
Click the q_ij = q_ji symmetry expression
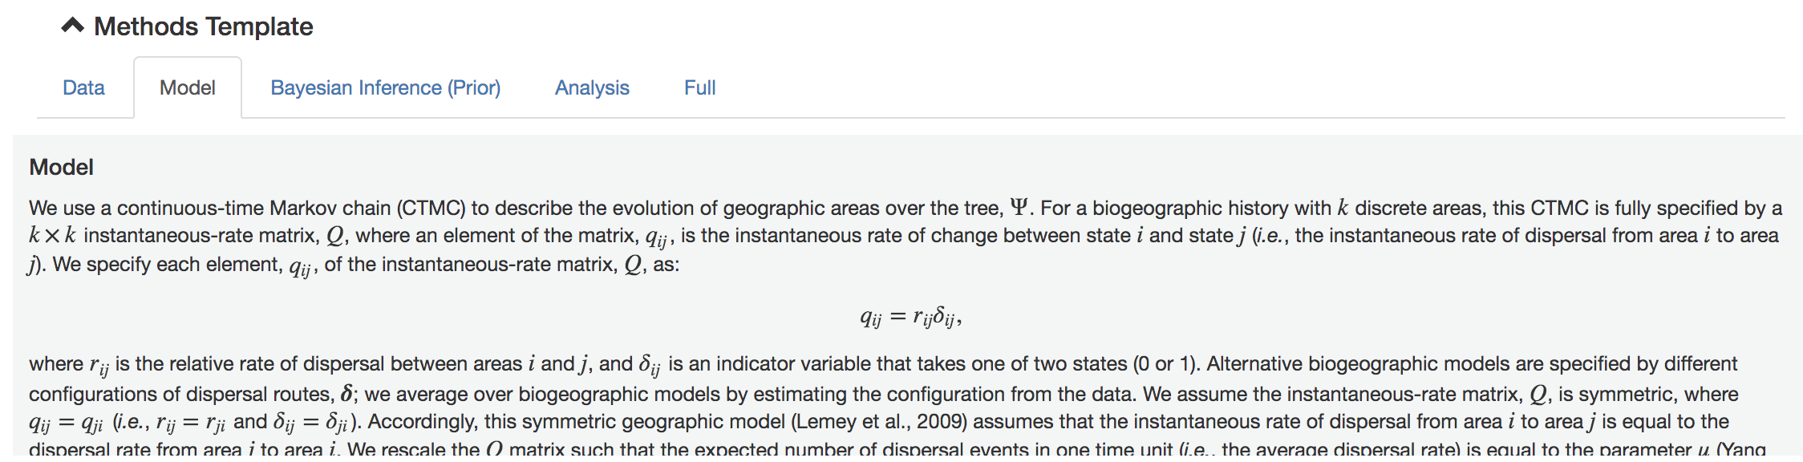tap(66, 423)
